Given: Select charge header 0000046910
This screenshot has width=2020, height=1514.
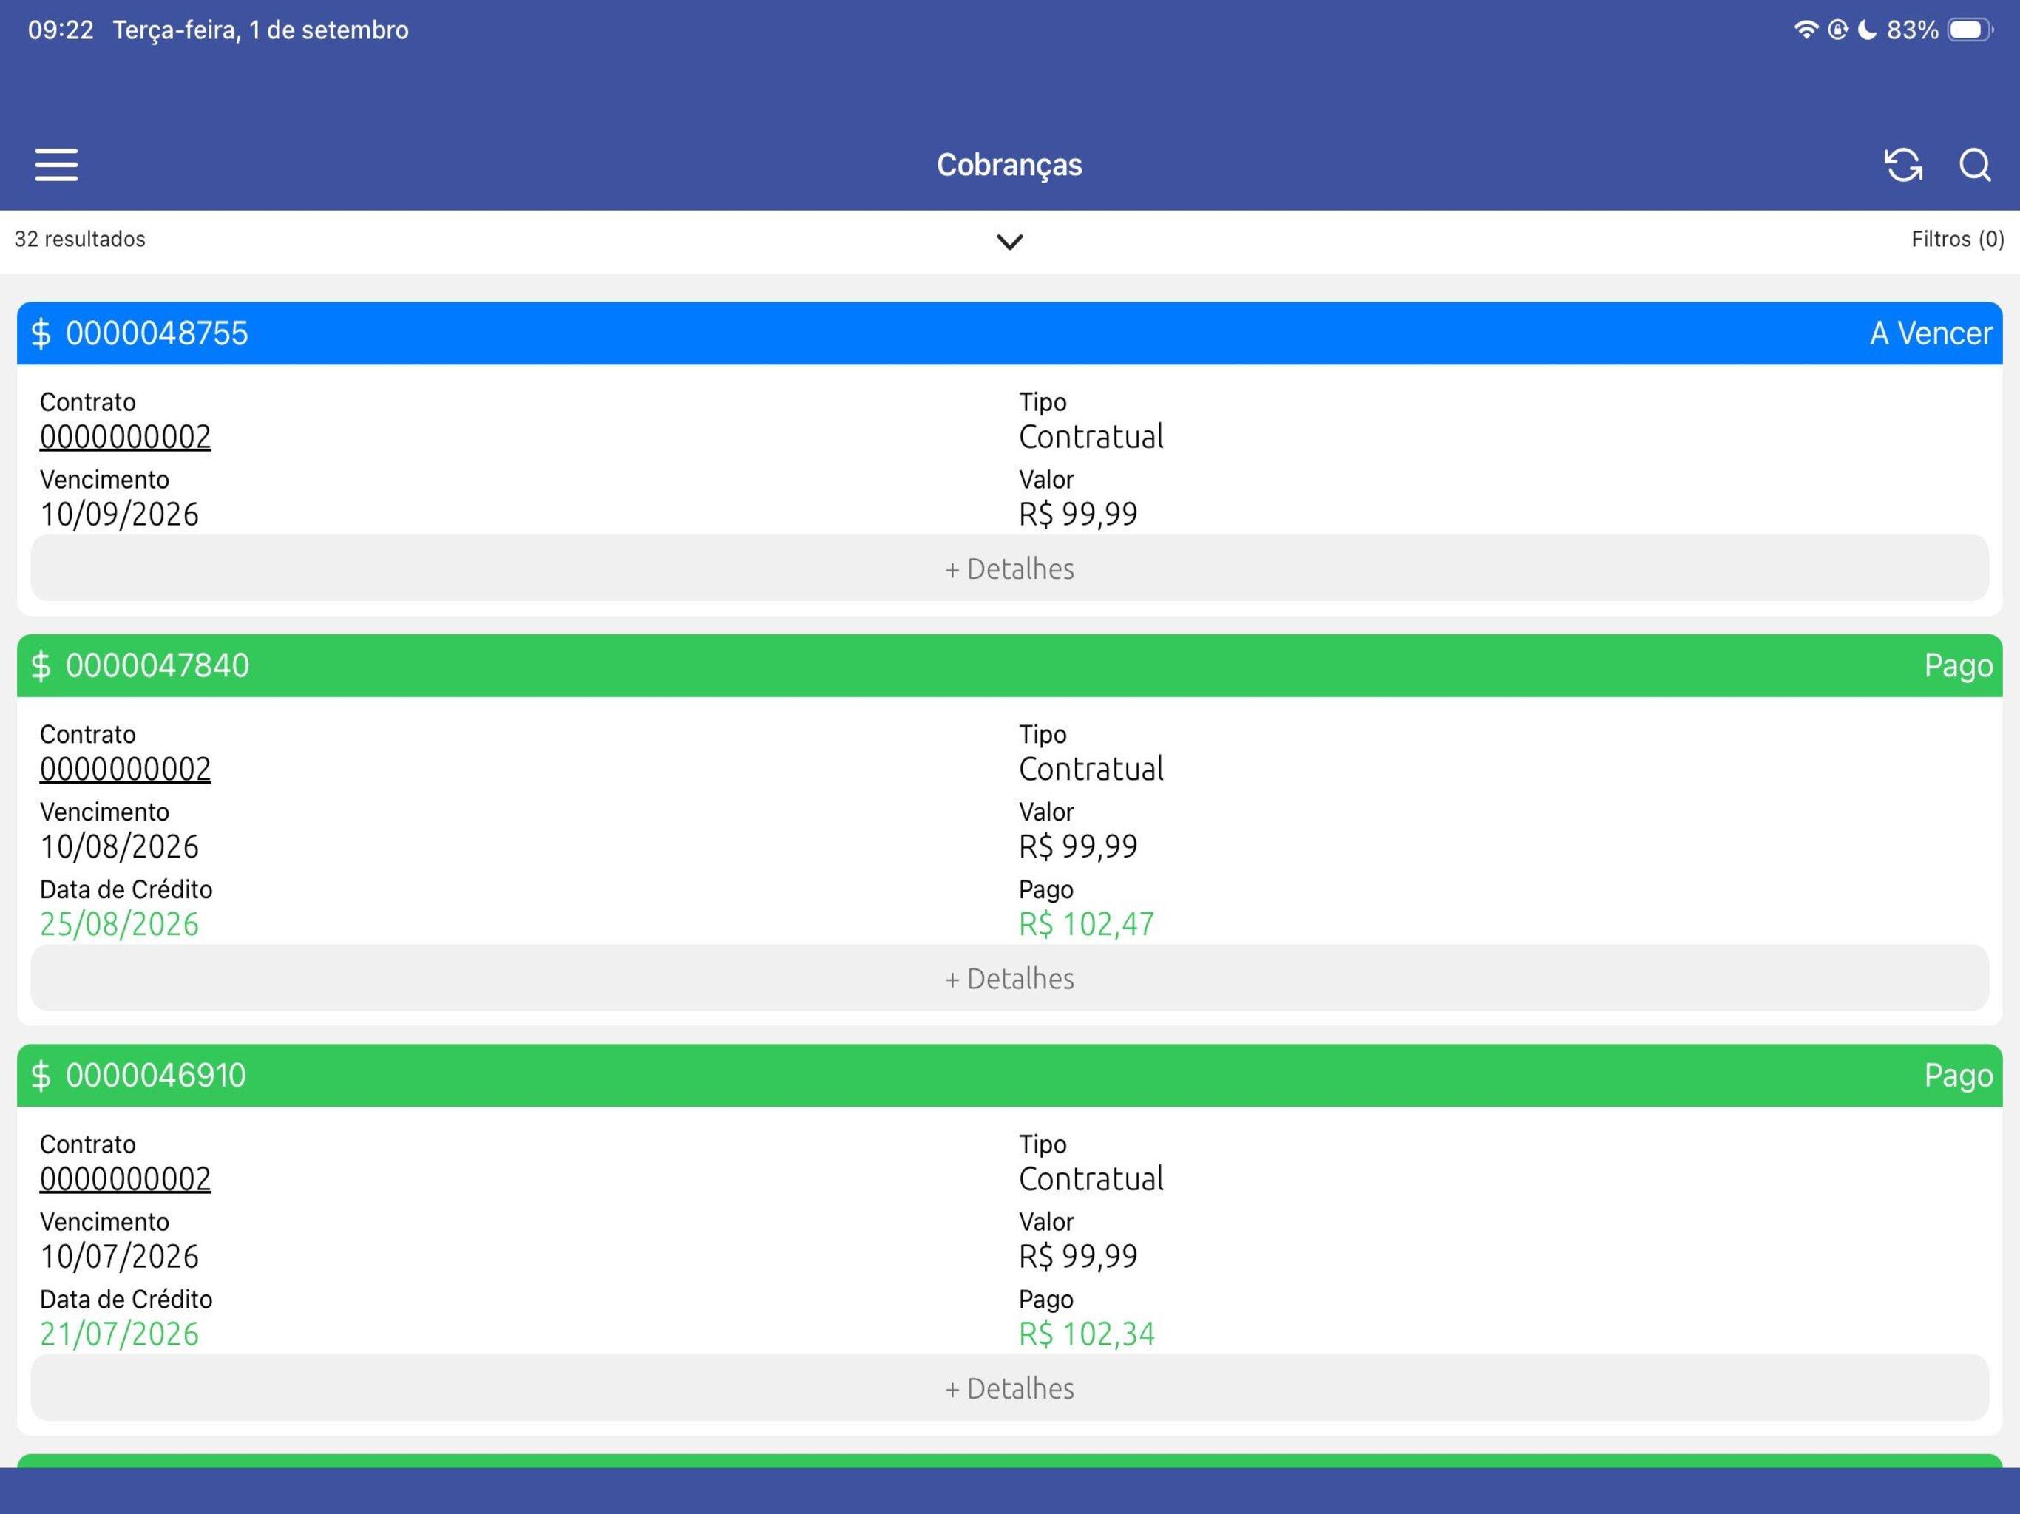Looking at the screenshot, I should [x=1009, y=1076].
